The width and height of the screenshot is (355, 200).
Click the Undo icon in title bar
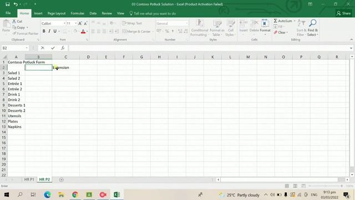(16, 4)
